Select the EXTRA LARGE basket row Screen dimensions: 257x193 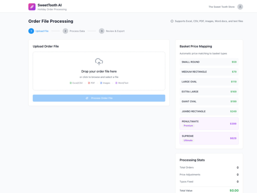[209, 92]
